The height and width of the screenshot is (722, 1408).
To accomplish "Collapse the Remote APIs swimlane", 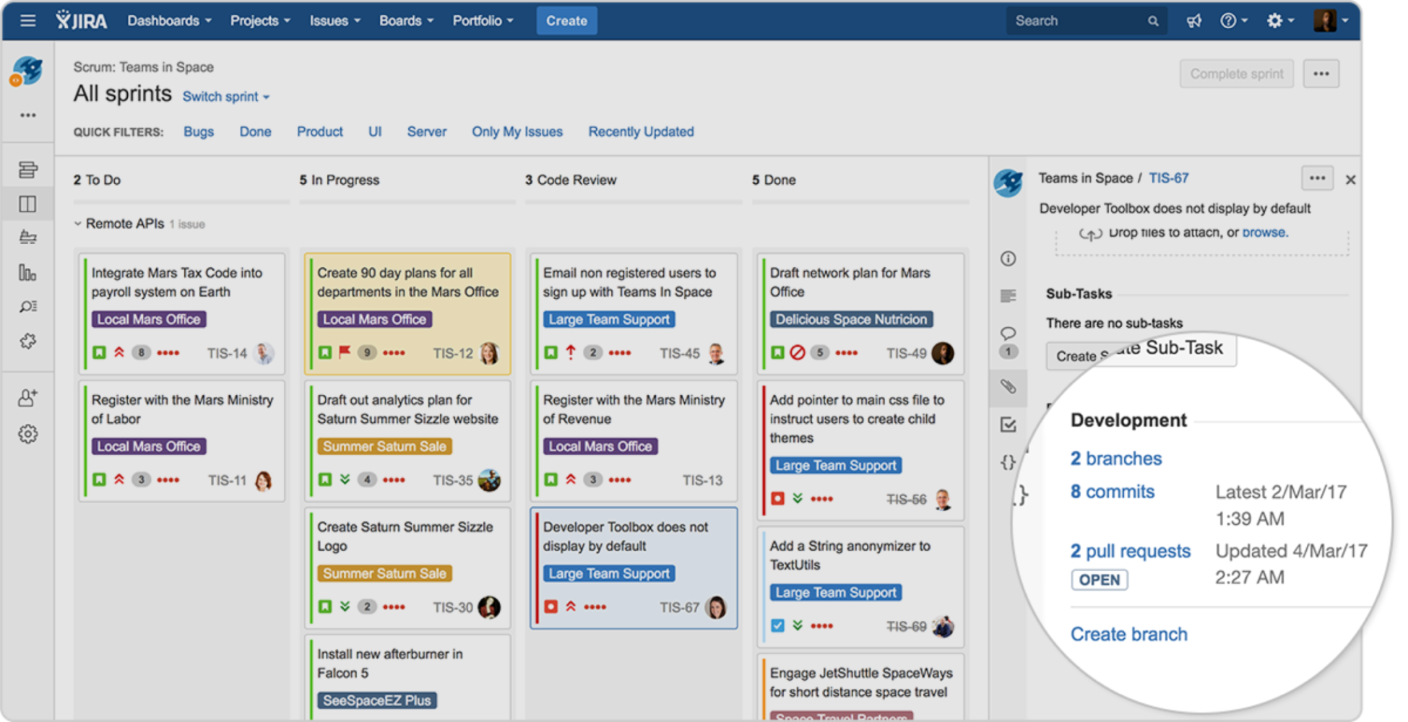I will tap(77, 223).
